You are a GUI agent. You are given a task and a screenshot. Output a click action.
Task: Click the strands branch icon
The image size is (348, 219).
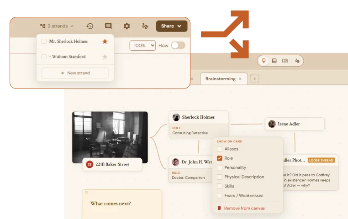coord(42,26)
